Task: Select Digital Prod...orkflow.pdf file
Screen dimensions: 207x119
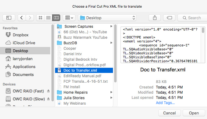Action: tap(84, 65)
